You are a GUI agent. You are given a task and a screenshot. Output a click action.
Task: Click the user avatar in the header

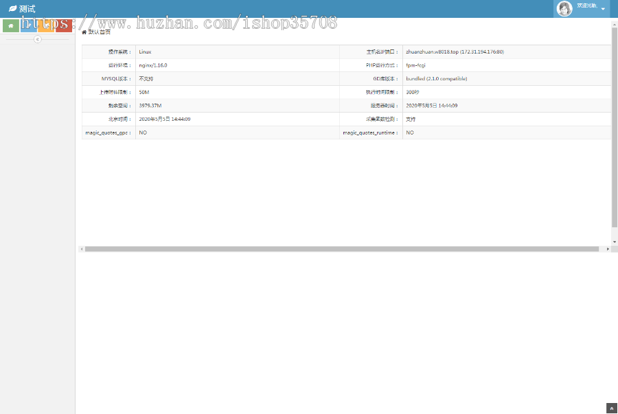click(564, 9)
